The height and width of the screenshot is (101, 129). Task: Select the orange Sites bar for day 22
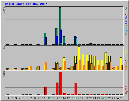88,65
